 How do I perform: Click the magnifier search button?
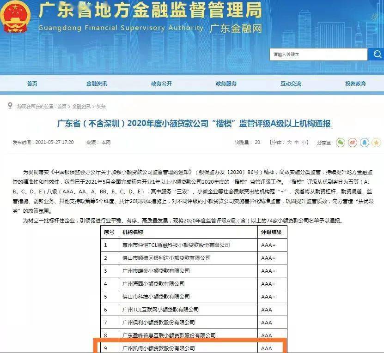pyautogui.click(x=376, y=54)
